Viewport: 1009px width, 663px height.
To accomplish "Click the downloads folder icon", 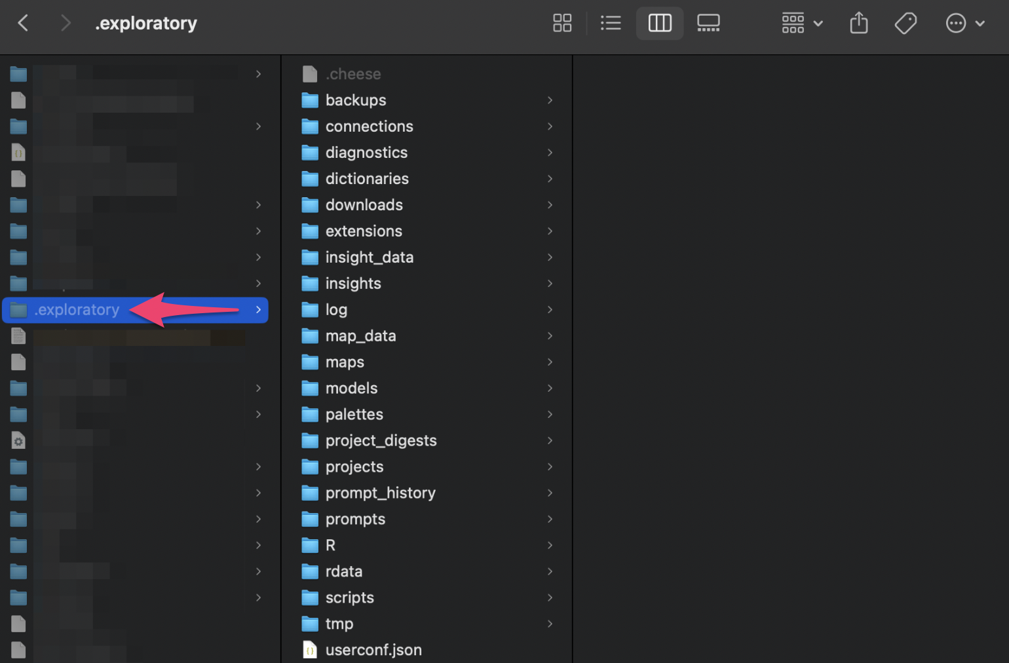I will [310, 205].
